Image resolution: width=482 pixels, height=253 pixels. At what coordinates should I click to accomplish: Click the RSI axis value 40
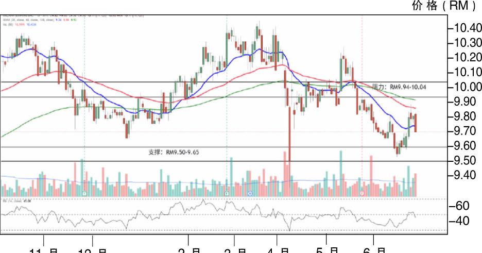point(462,221)
